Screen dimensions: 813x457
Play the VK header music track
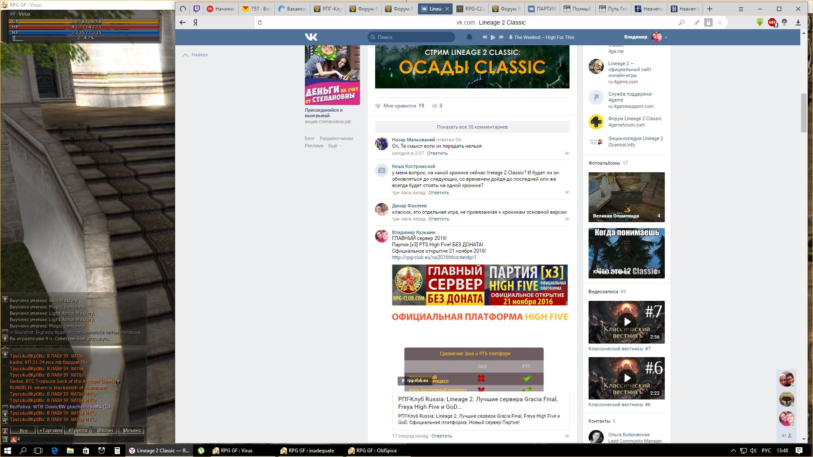pyautogui.click(x=493, y=37)
